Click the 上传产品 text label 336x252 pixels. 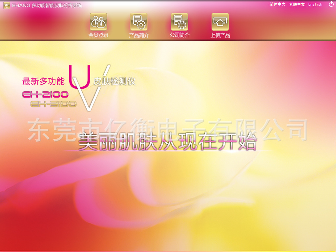(220, 35)
